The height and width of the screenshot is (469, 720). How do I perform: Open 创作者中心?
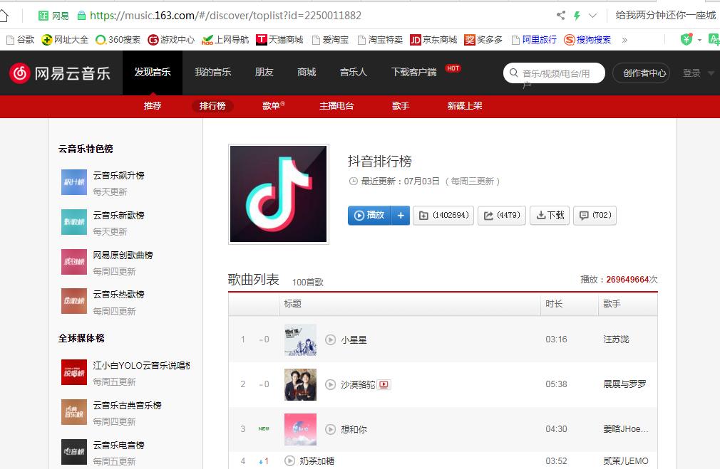[x=641, y=73]
